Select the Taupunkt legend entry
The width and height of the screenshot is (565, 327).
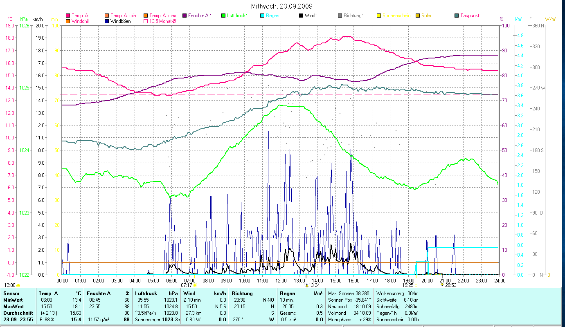[467, 16]
